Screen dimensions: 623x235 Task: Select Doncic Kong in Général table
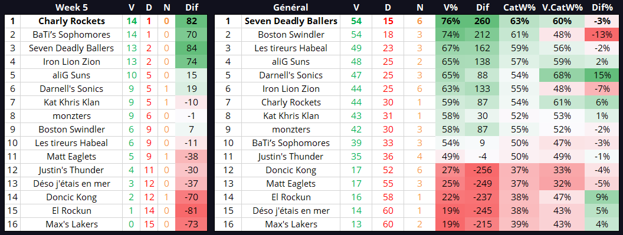tap(291, 170)
